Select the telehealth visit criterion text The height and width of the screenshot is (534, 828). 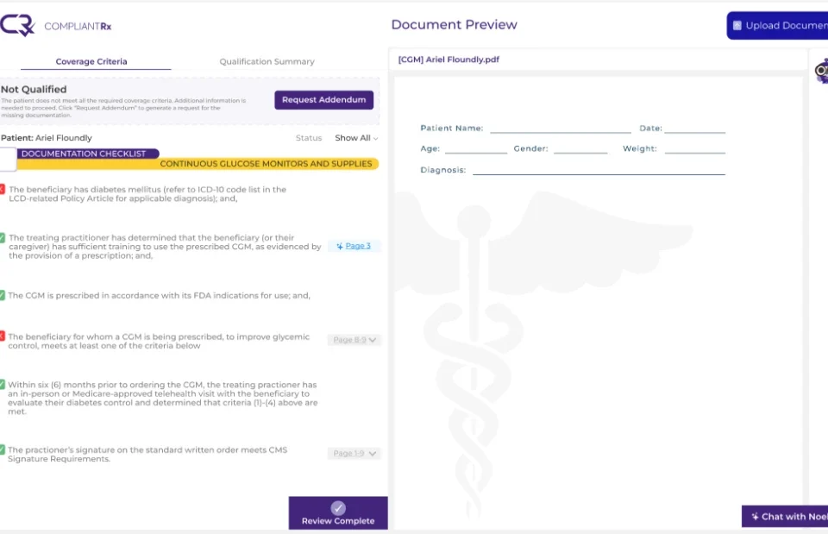click(x=163, y=398)
